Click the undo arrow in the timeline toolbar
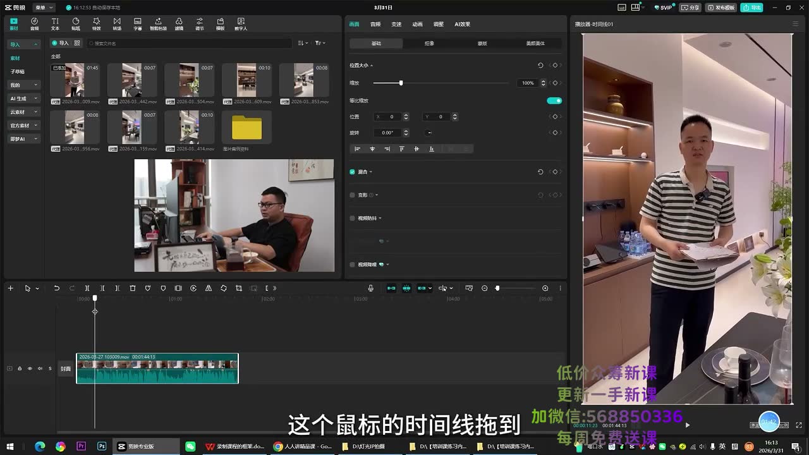Viewport: 809px width, 455px height. 56,288
